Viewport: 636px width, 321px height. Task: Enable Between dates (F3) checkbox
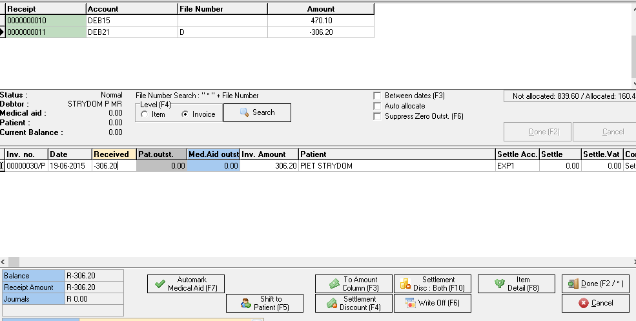point(378,96)
